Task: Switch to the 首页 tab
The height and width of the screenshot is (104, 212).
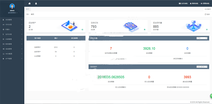Action: (28, 9)
